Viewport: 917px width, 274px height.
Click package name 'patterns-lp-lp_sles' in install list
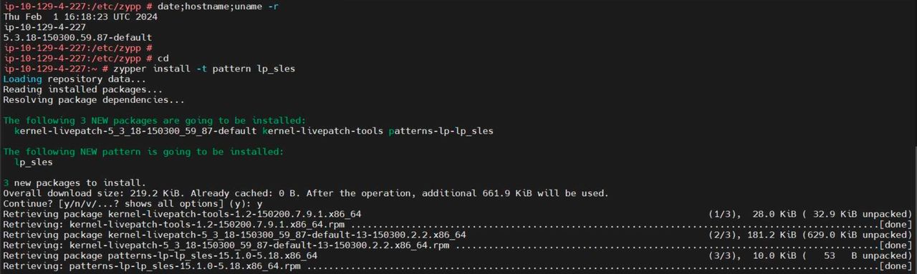441,131
